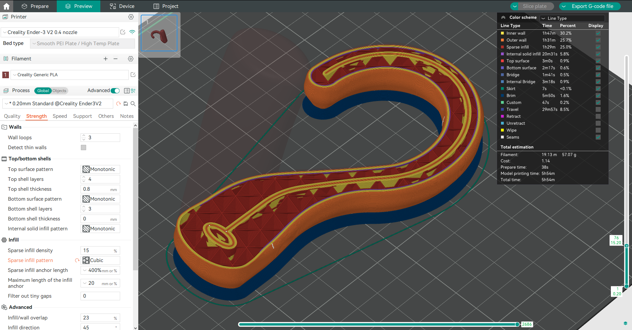The image size is (632, 330).
Task: Open the Bed type dropdown
Action: 83,44
